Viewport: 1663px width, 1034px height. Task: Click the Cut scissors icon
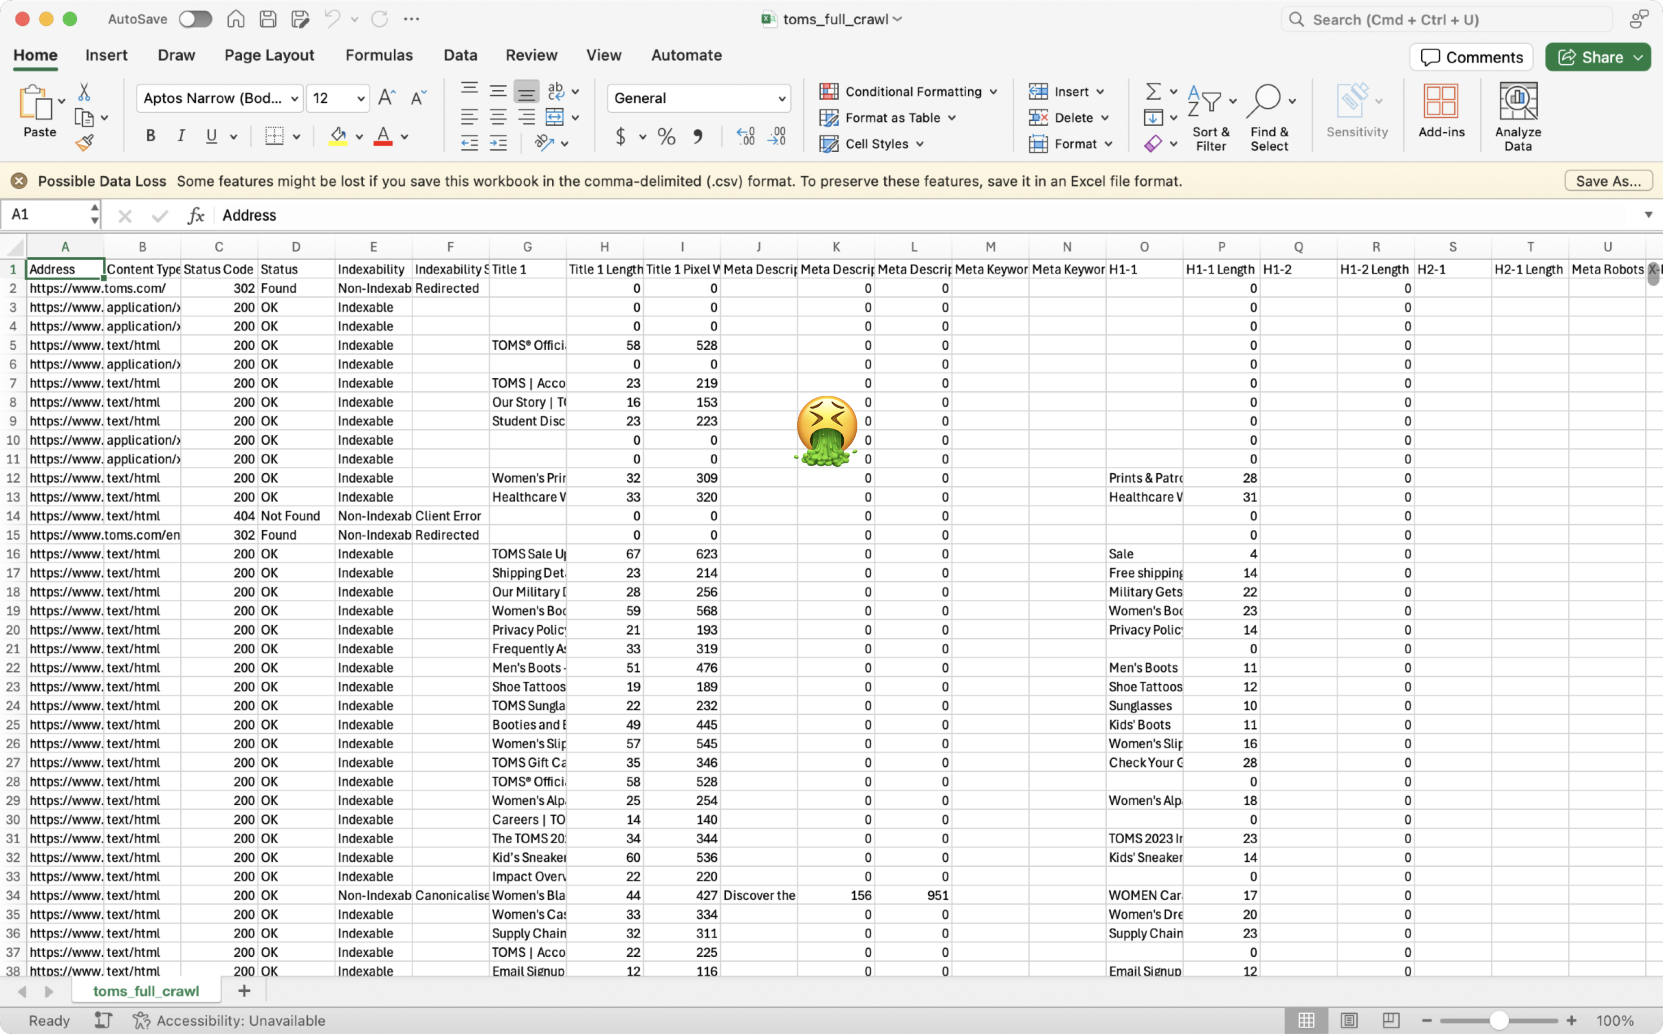click(x=84, y=92)
